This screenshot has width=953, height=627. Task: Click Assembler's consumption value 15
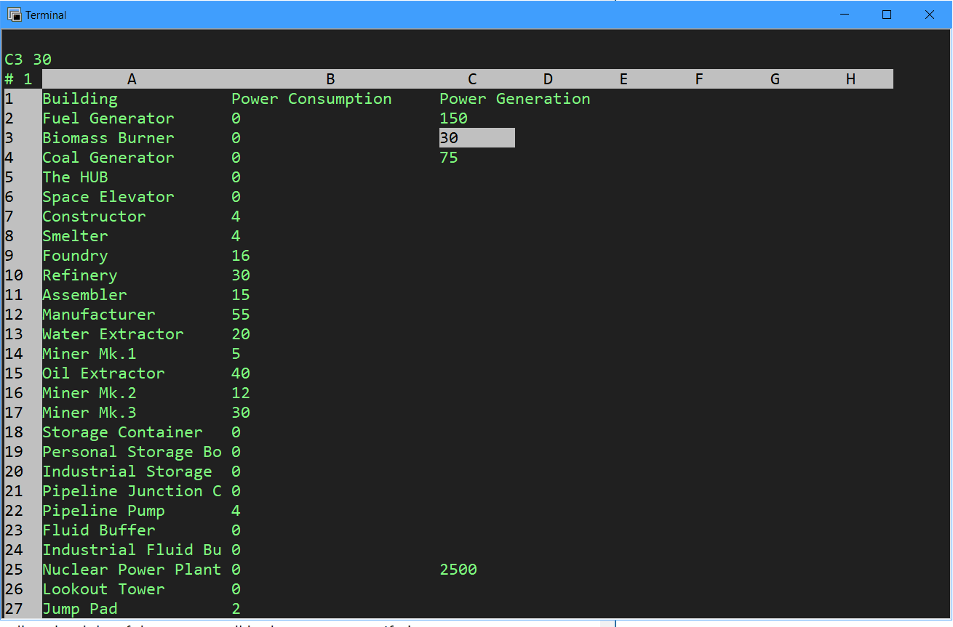[x=241, y=295]
